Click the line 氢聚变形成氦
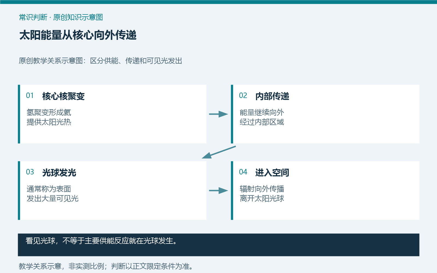The width and height of the screenshot is (437, 273). 49,112
